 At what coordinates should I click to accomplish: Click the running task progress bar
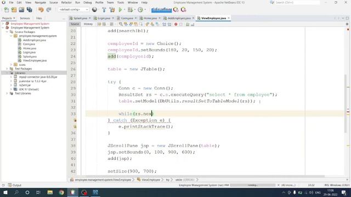pyautogui.click(x=252, y=185)
